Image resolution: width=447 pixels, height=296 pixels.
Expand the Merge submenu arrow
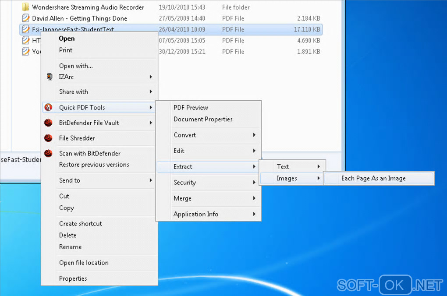tap(254, 198)
